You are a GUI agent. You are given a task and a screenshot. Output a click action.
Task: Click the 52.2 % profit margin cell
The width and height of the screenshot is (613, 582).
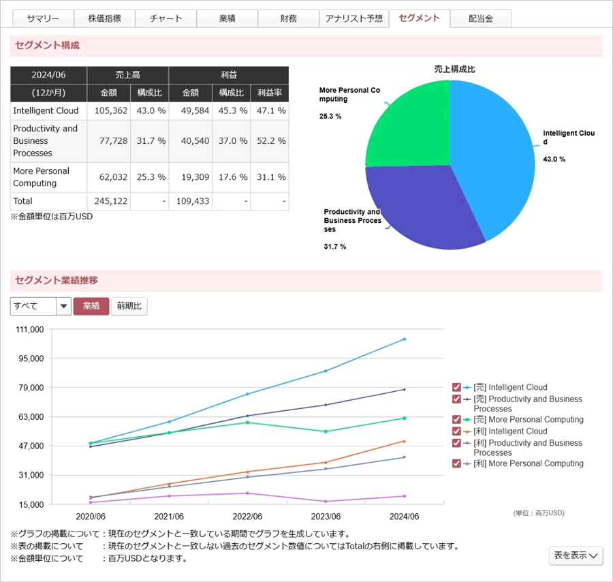[270, 141]
